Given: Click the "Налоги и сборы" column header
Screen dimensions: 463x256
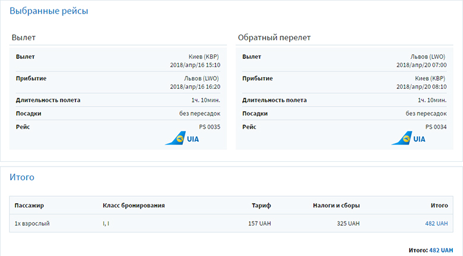Looking at the screenshot, I should (336, 206).
